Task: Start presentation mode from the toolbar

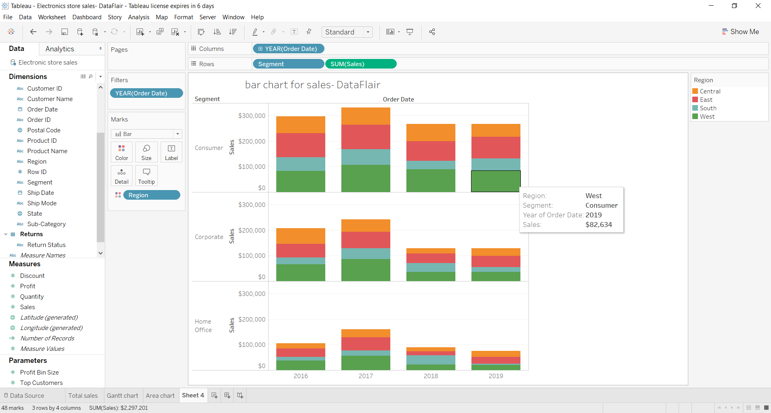Action: [x=410, y=32]
